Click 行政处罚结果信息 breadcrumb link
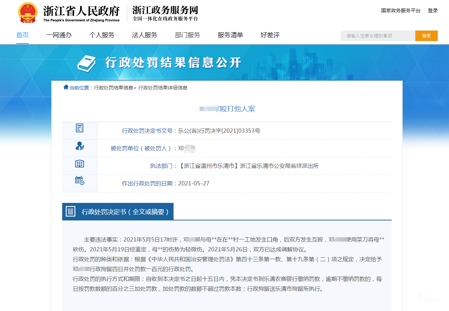 [113, 88]
